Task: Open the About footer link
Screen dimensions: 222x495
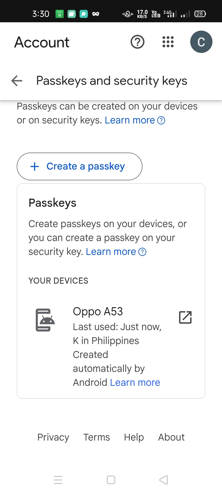Action: (x=171, y=437)
